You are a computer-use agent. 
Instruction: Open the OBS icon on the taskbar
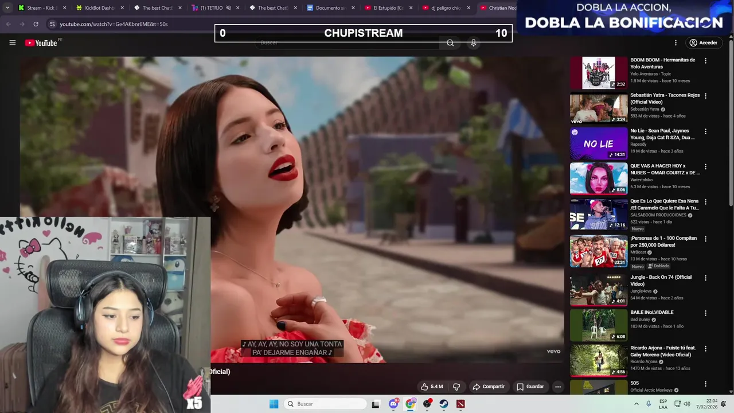(x=427, y=404)
